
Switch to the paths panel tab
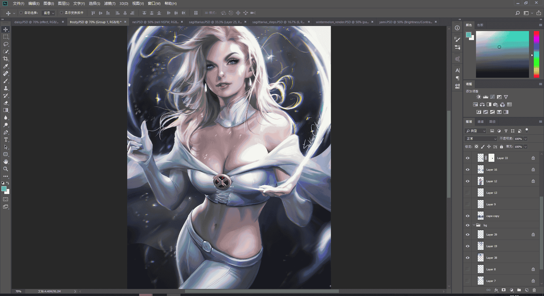492,121
